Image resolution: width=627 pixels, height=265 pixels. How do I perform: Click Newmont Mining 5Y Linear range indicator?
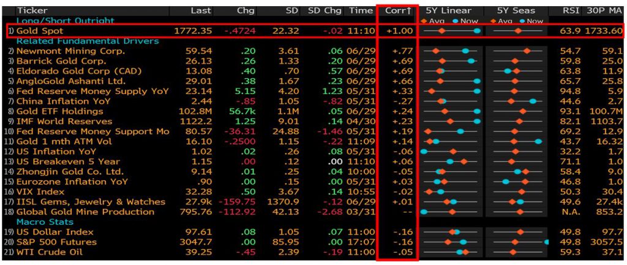pyautogui.click(x=450, y=51)
